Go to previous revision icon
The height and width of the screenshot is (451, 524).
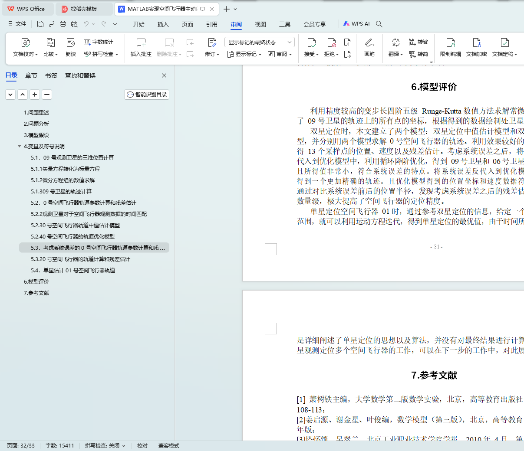tap(347, 42)
